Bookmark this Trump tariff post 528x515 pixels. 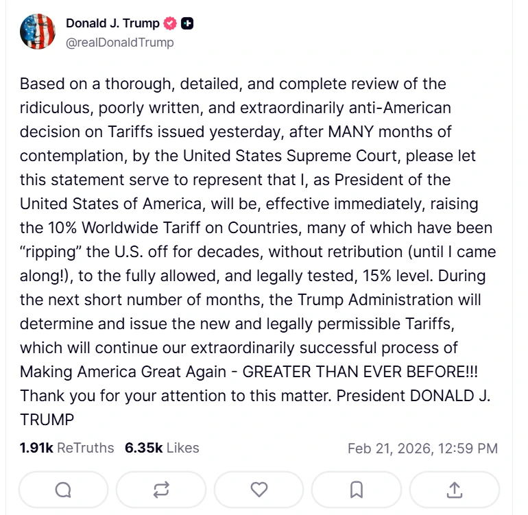[x=357, y=489]
